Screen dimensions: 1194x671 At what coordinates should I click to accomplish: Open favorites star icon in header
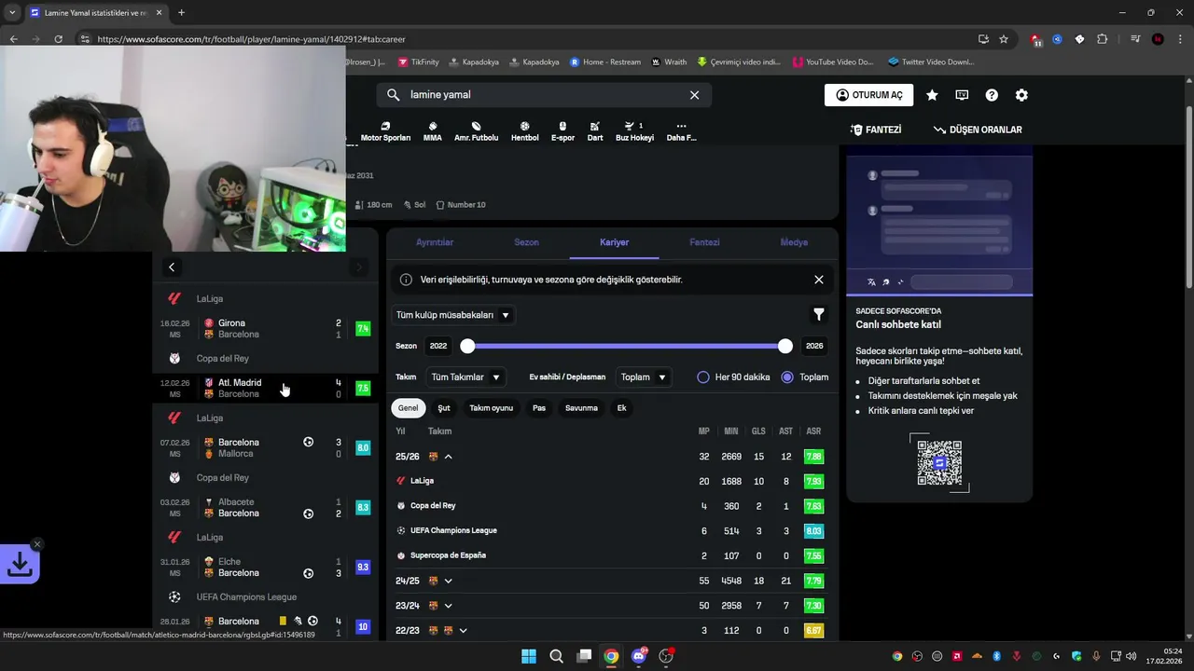pos(932,95)
